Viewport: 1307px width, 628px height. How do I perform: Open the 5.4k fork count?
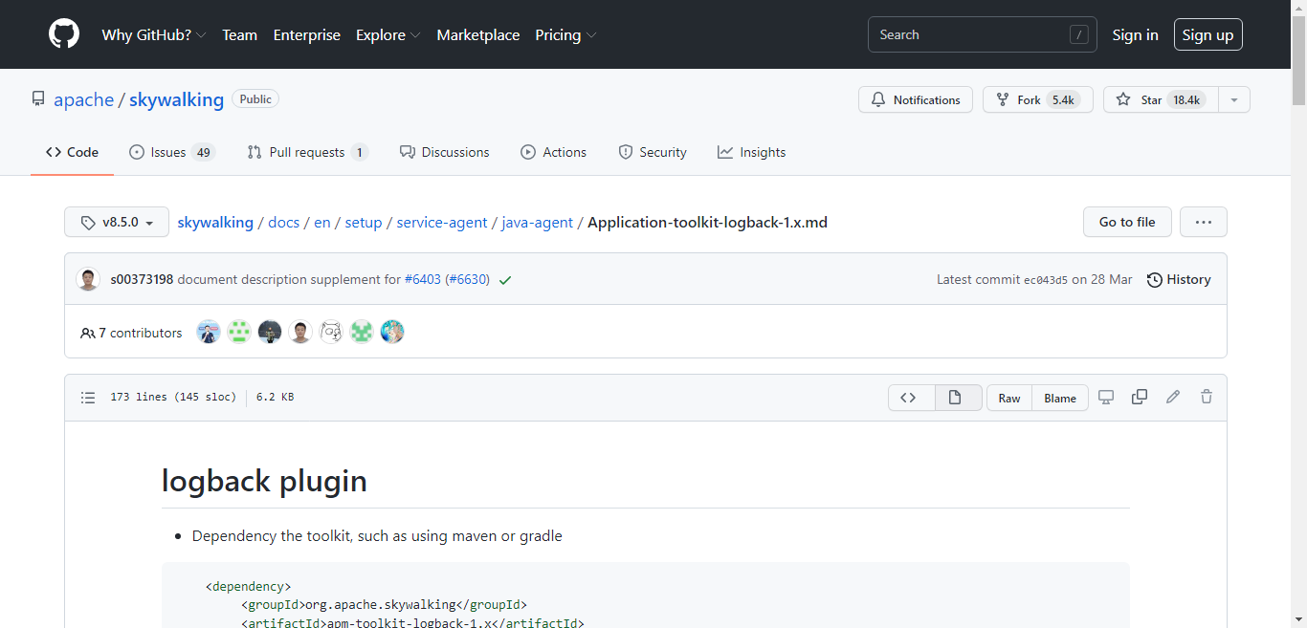[x=1063, y=99]
